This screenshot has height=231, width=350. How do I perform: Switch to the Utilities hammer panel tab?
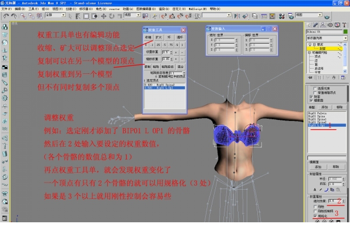(344, 25)
